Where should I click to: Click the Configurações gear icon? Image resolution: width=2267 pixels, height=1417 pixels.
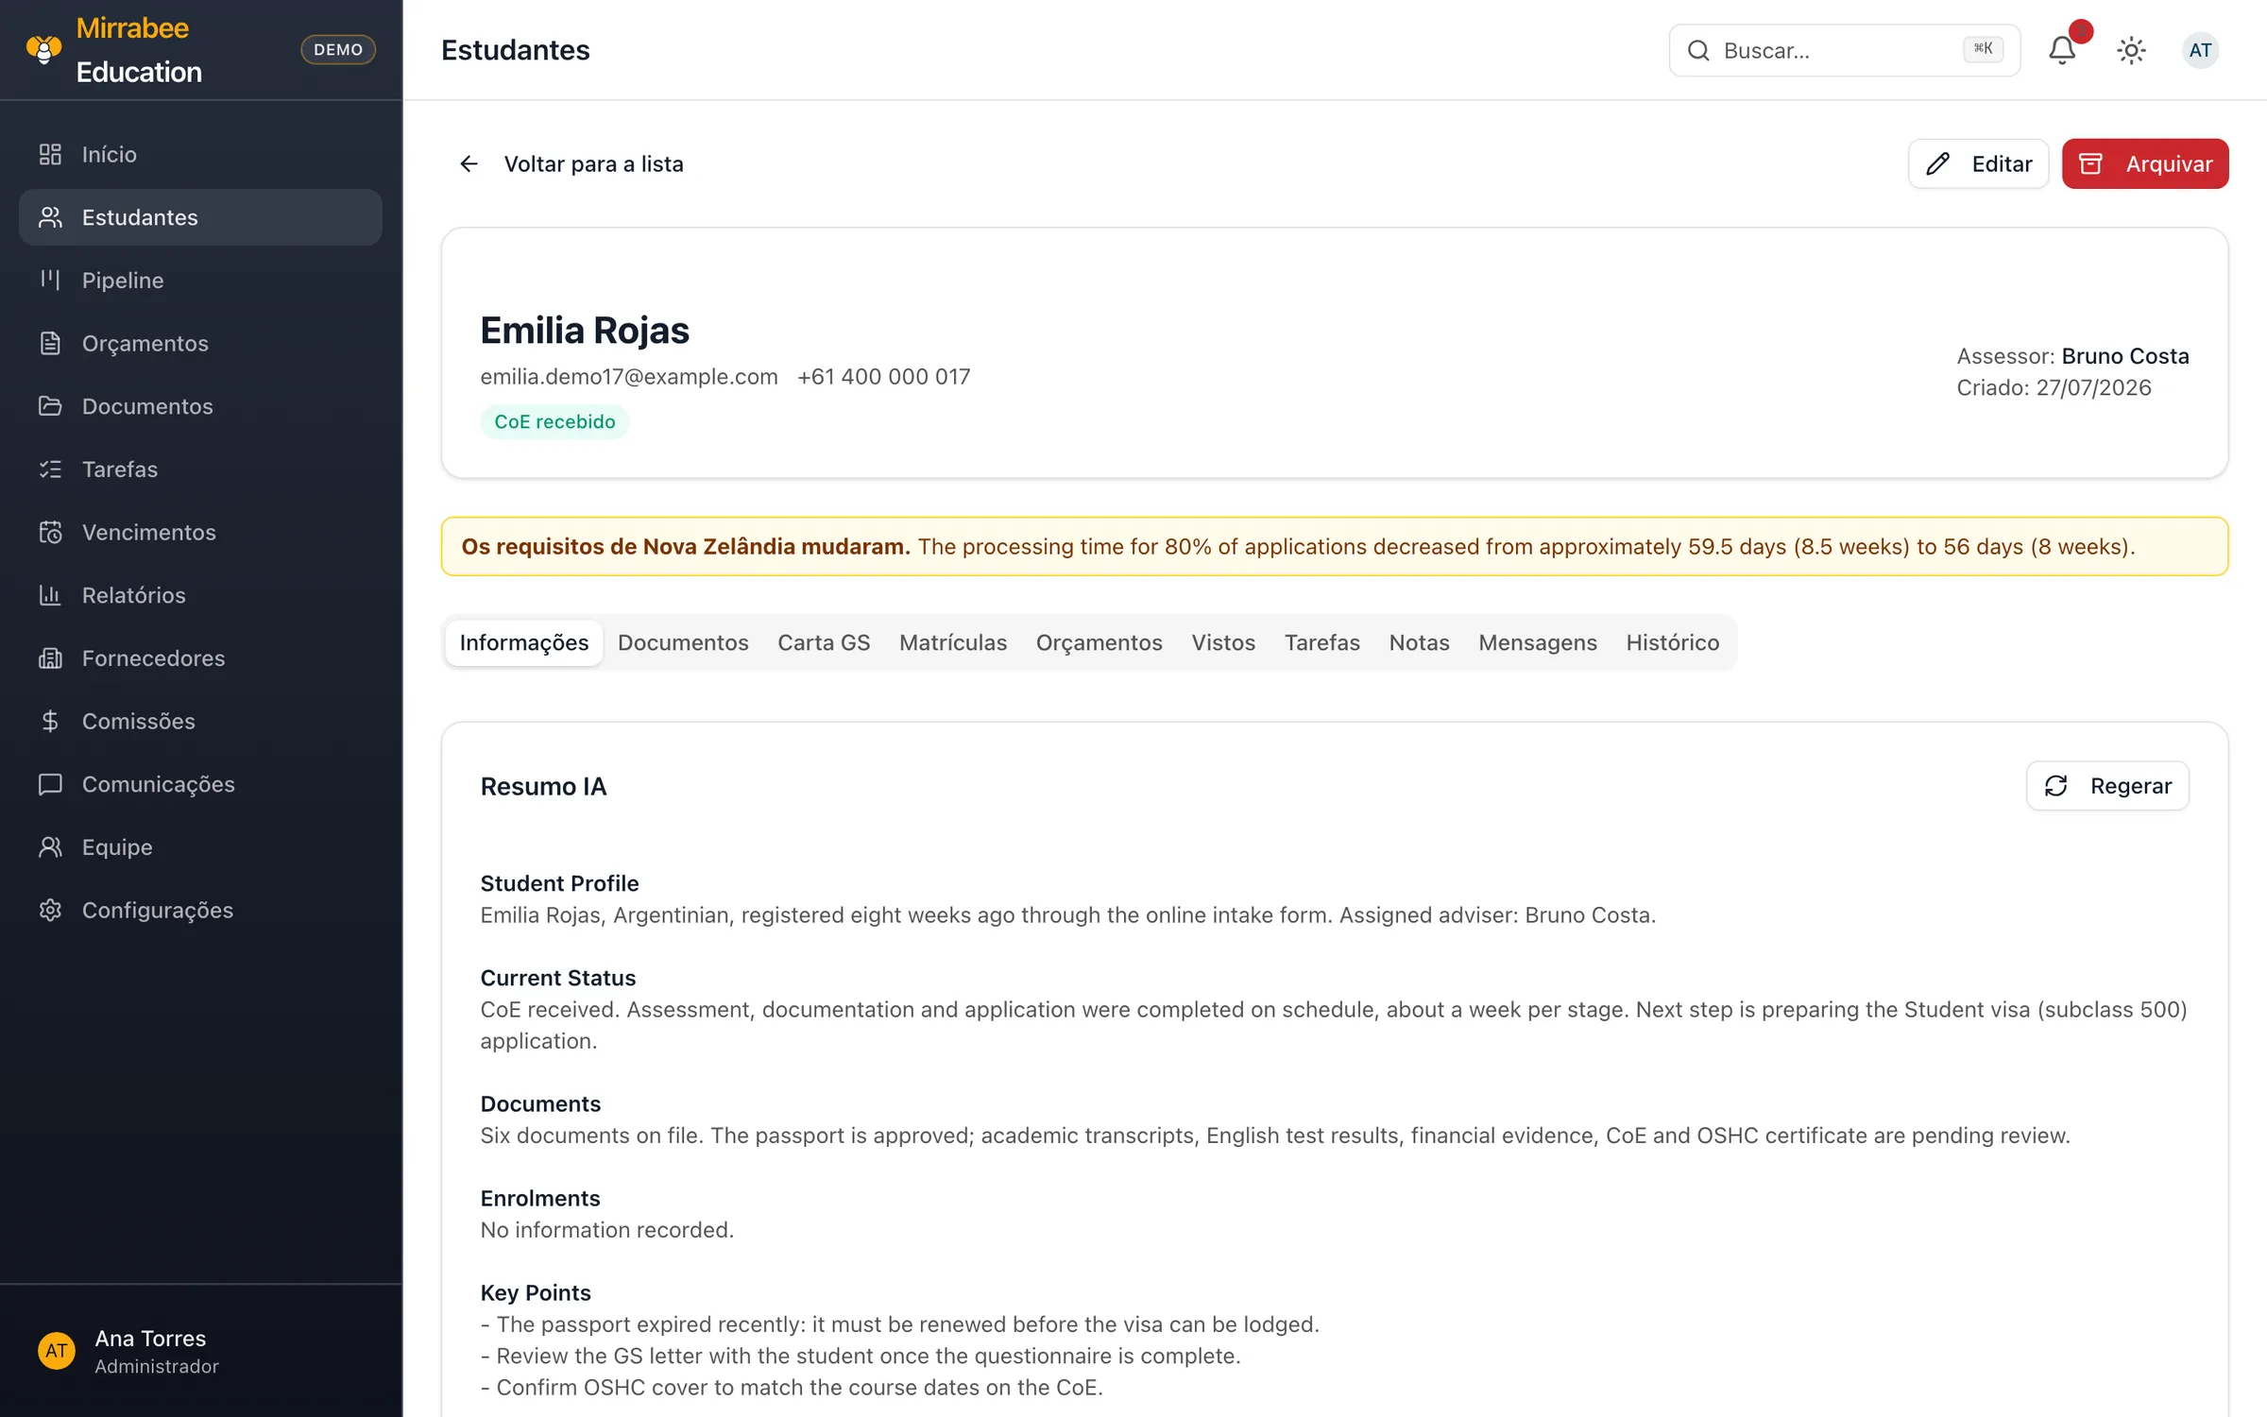coord(50,910)
